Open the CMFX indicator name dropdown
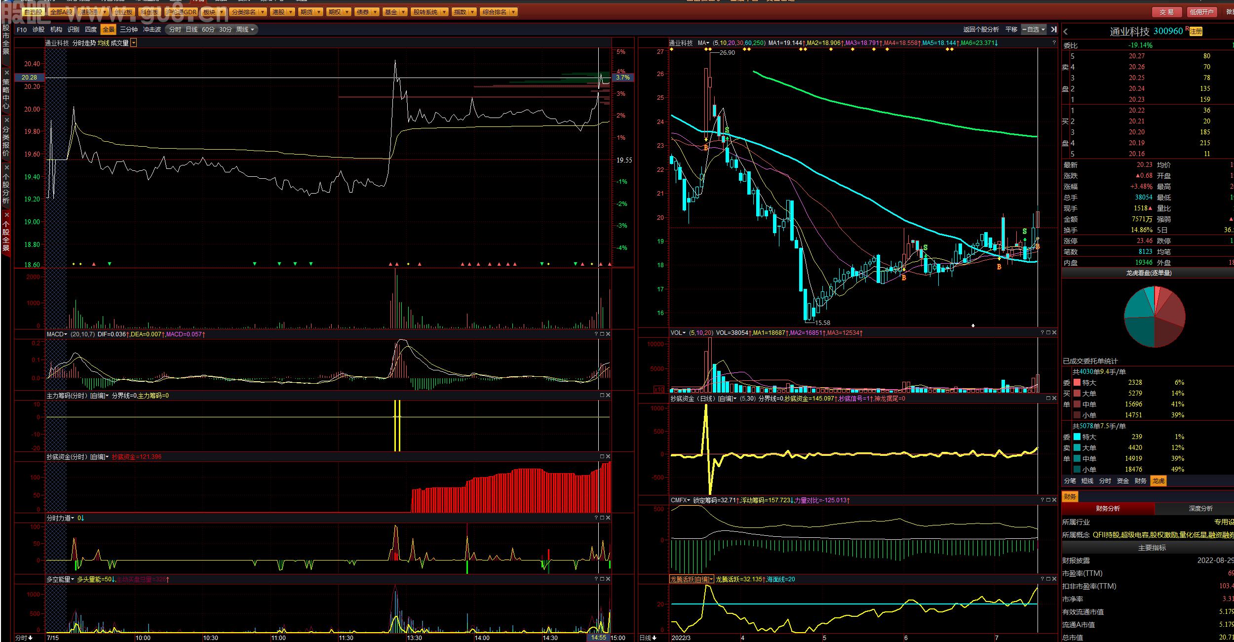1234x642 pixels. (x=680, y=500)
